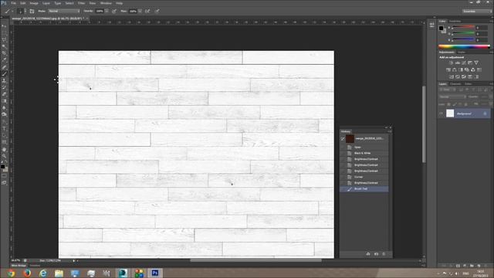
Task: Select the Gradient tool
Action: coord(4,101)
